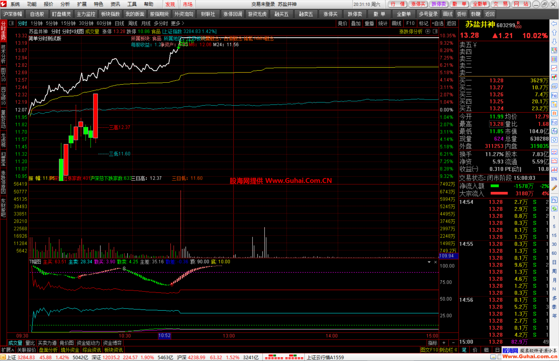Click the F10 company info sidebar icon
This screenshot has height=361, width=559.
pos(554,95)
